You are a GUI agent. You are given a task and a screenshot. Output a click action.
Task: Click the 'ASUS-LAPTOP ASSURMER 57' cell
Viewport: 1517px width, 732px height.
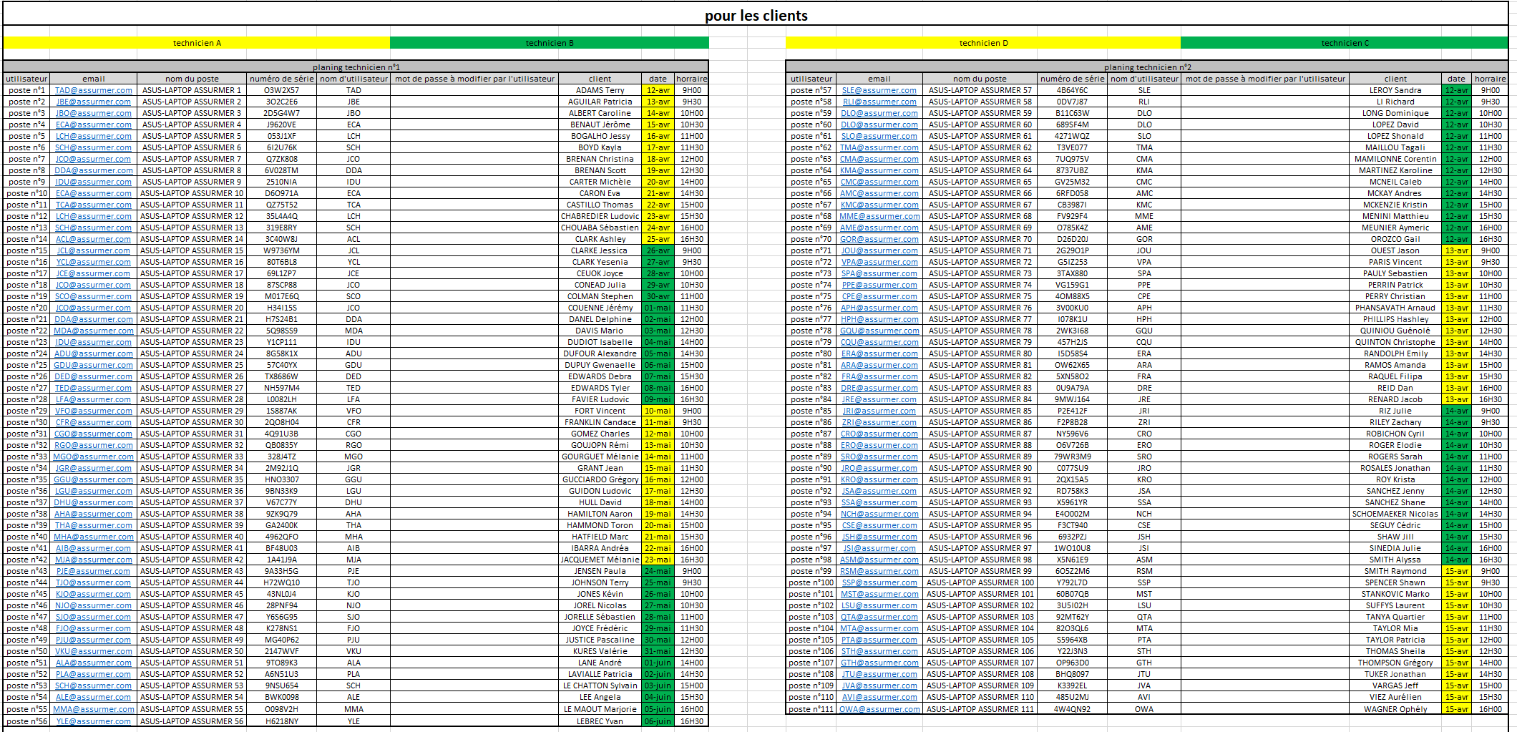coord(980,90)
